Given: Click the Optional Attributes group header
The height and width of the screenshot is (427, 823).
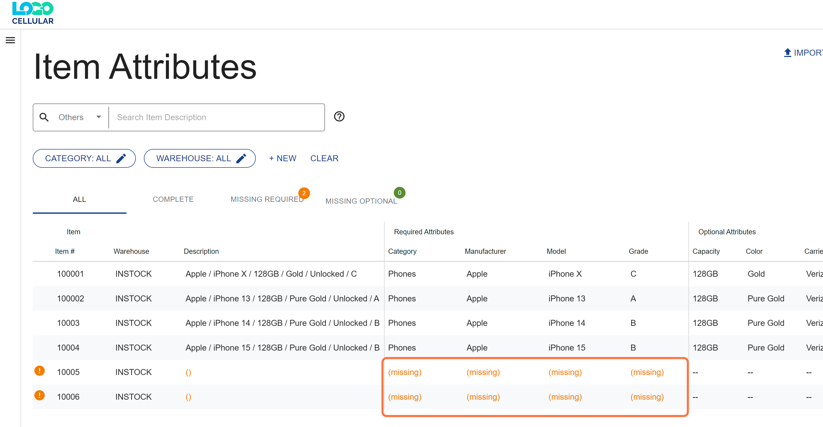Looking at the screenshot, I should (x=727, y=232).
